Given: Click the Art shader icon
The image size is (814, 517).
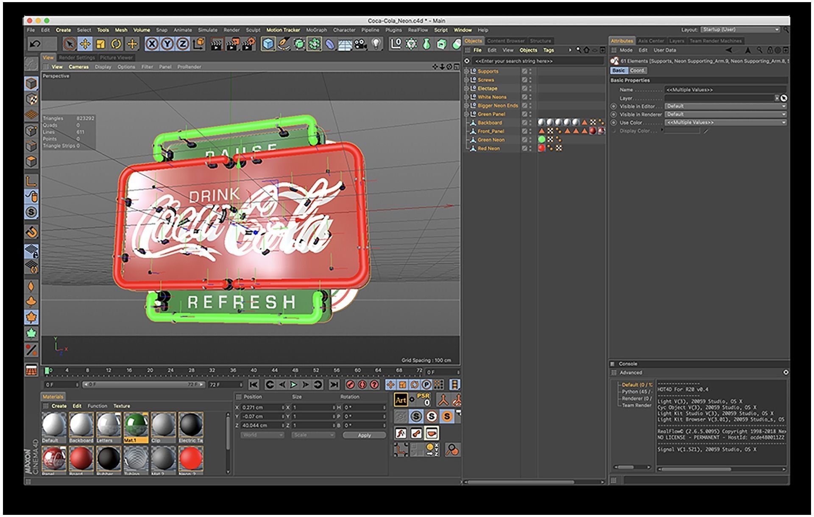Looking at the screenshot, I should click(x=401, y=400).
